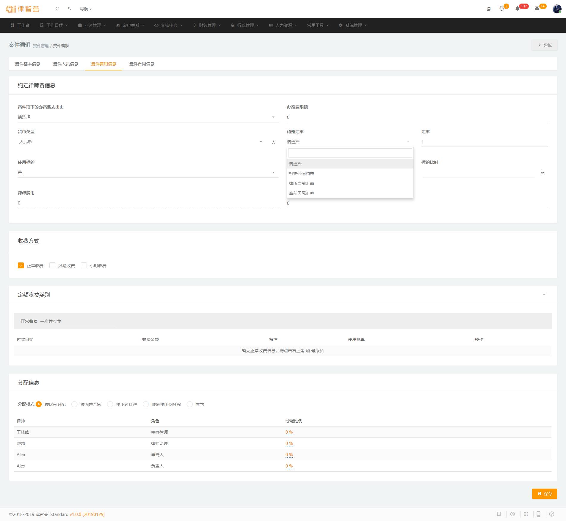The height and width of the screenshot is (521, 566).
Task: Click the 保存 button
Action: (544, 494)
